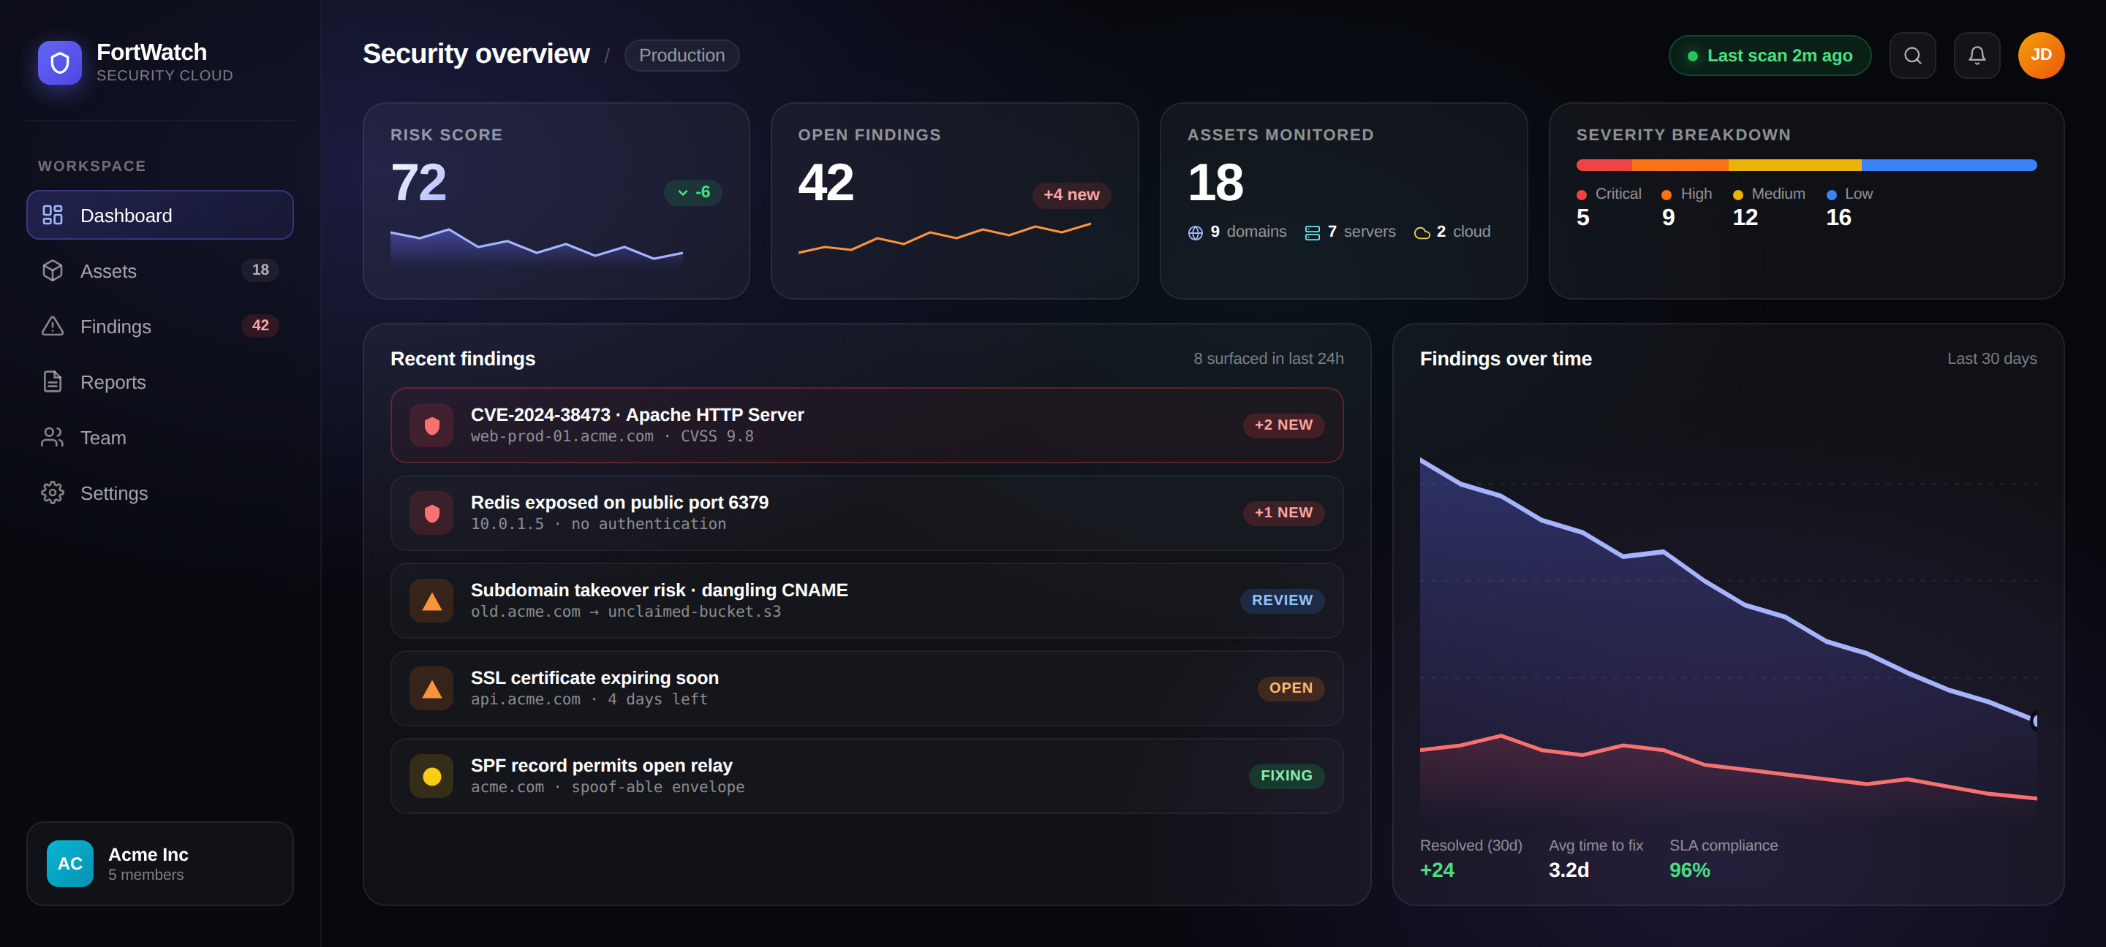Click the Acme Inc workspace card

tap(159, 863)
